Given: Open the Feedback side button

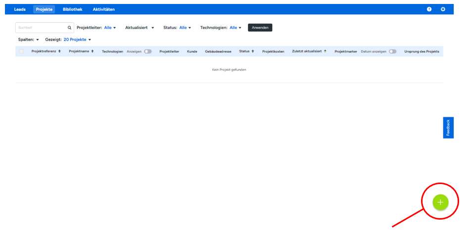Looking at the screenshot, I should click(x=448, y=128).
